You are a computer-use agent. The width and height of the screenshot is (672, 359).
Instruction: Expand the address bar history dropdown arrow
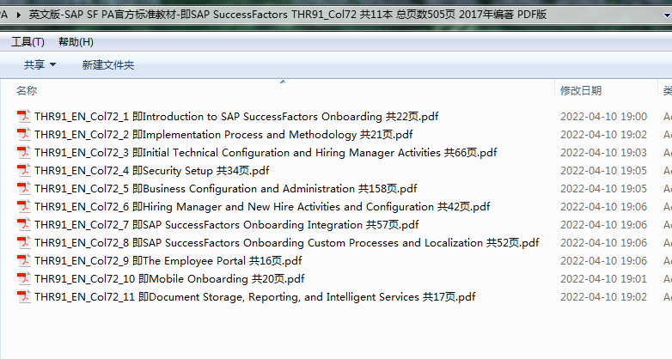[667, 15]
